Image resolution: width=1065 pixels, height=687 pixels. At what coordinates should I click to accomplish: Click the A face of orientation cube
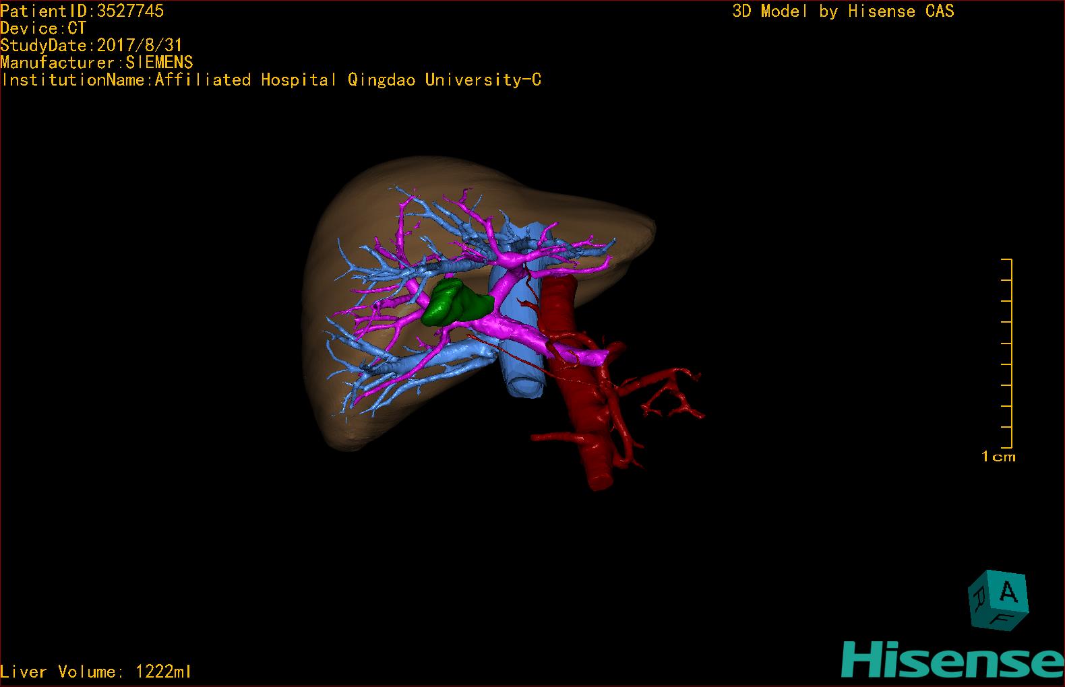pos(1008,593)
